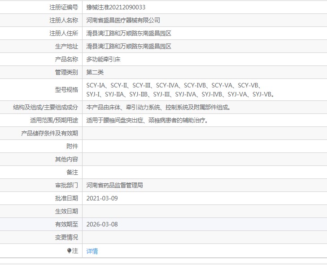Click the black dot icon beside 注
Image resolution: width=327 pixels, height=265 pixels.
tap(69, 251)
